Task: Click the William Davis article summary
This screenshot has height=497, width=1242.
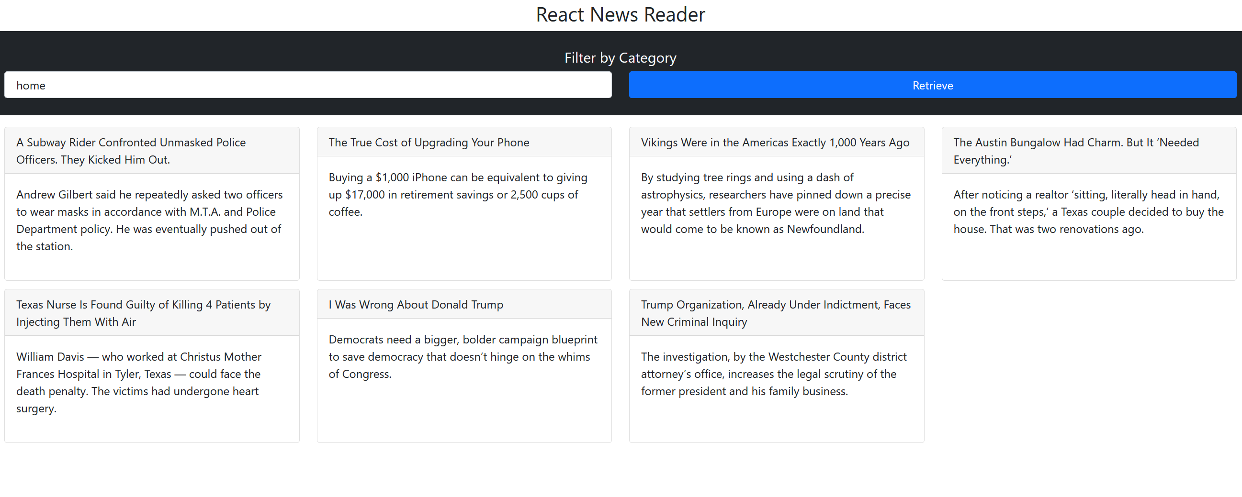Action: (x=139, y=382)
